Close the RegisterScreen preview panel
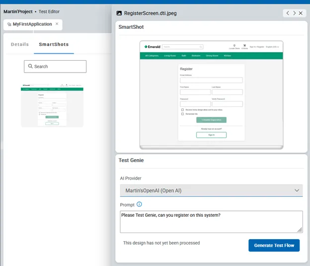Image resolution: width=310 pixels, height=266 pixels. [301, 13]
